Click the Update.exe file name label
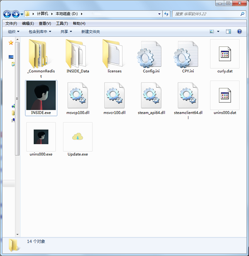This screenshot has height=256, width=249. point(78,154)
